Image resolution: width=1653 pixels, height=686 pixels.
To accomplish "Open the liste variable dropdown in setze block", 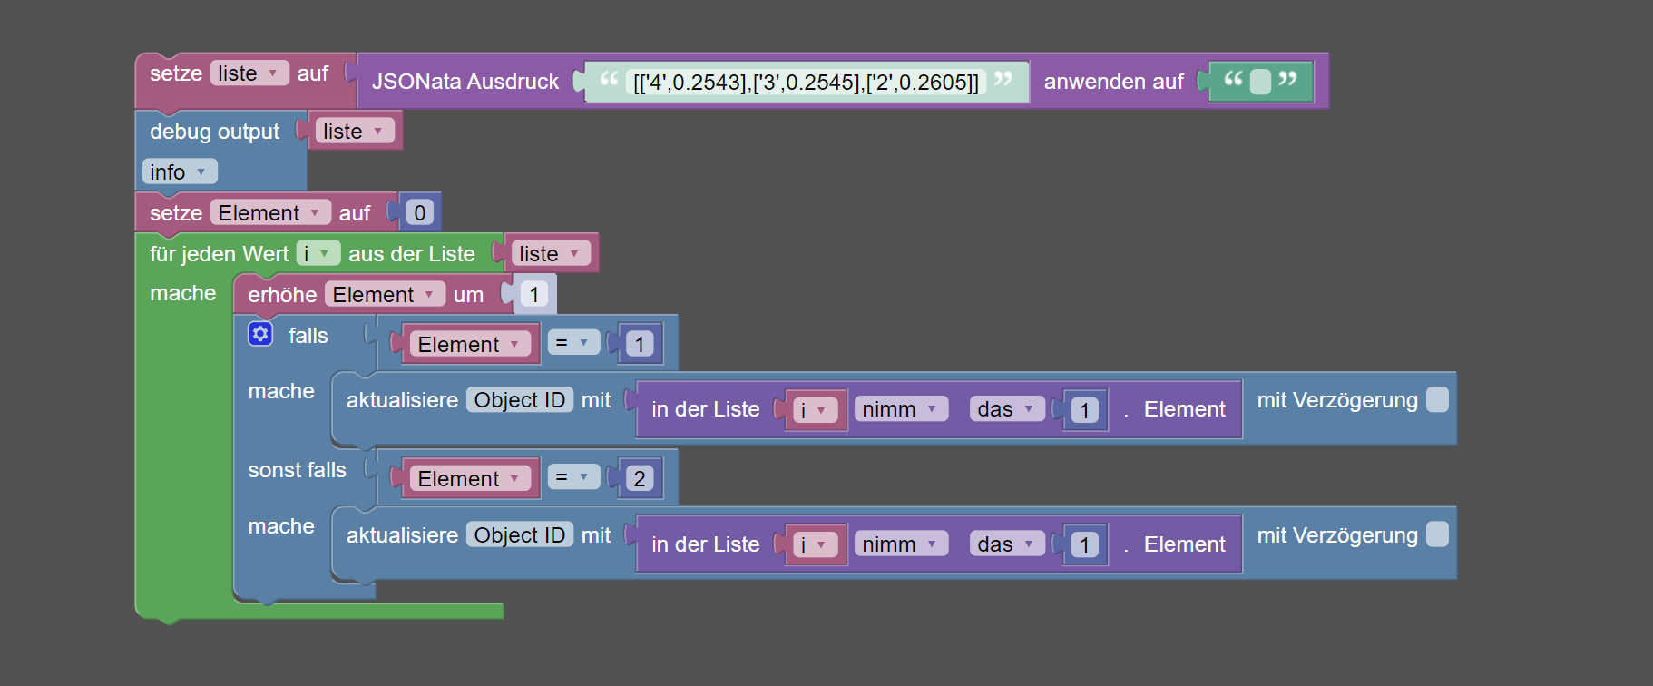I will (249, 73).
